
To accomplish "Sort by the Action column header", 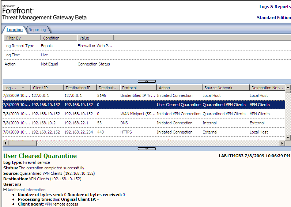I will [179, 88].
